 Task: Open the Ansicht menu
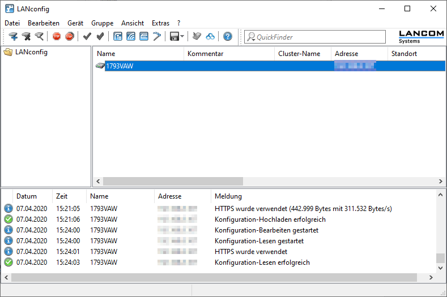133,23
